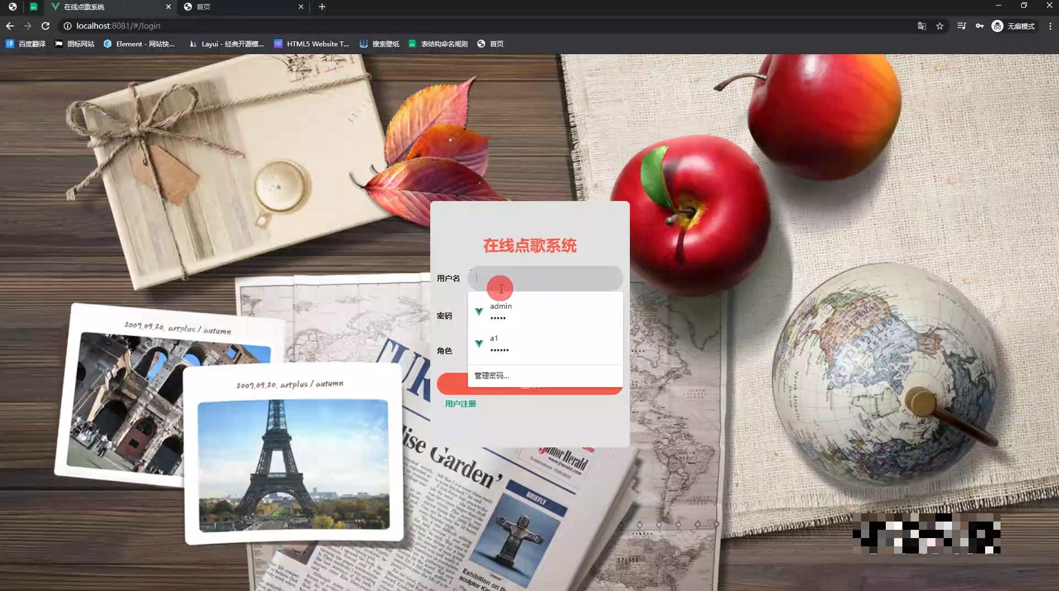Bookmark this page with the star icon

pyautogui.click(x=940, y=26)
